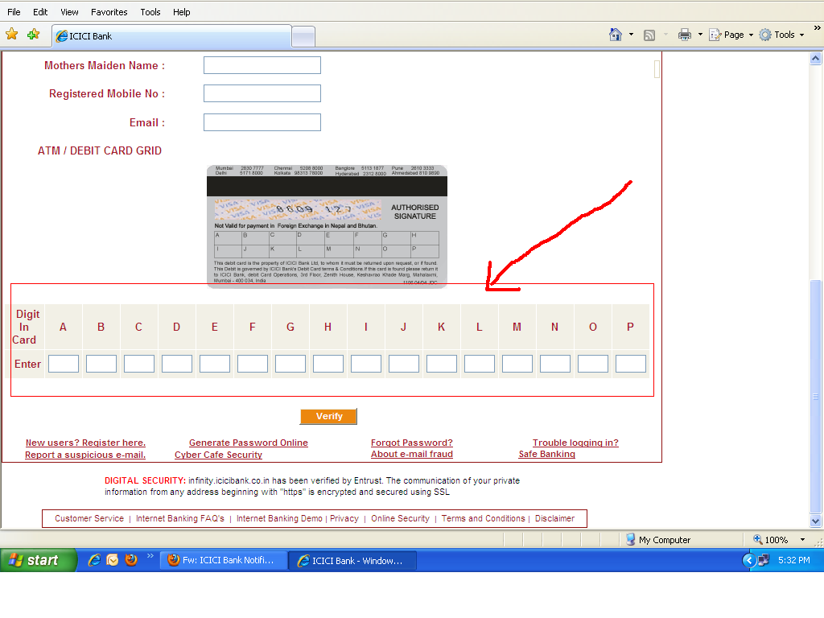This screenshot has width=824, height=618.
Task: Open the Edit menu
Action: 40,12
